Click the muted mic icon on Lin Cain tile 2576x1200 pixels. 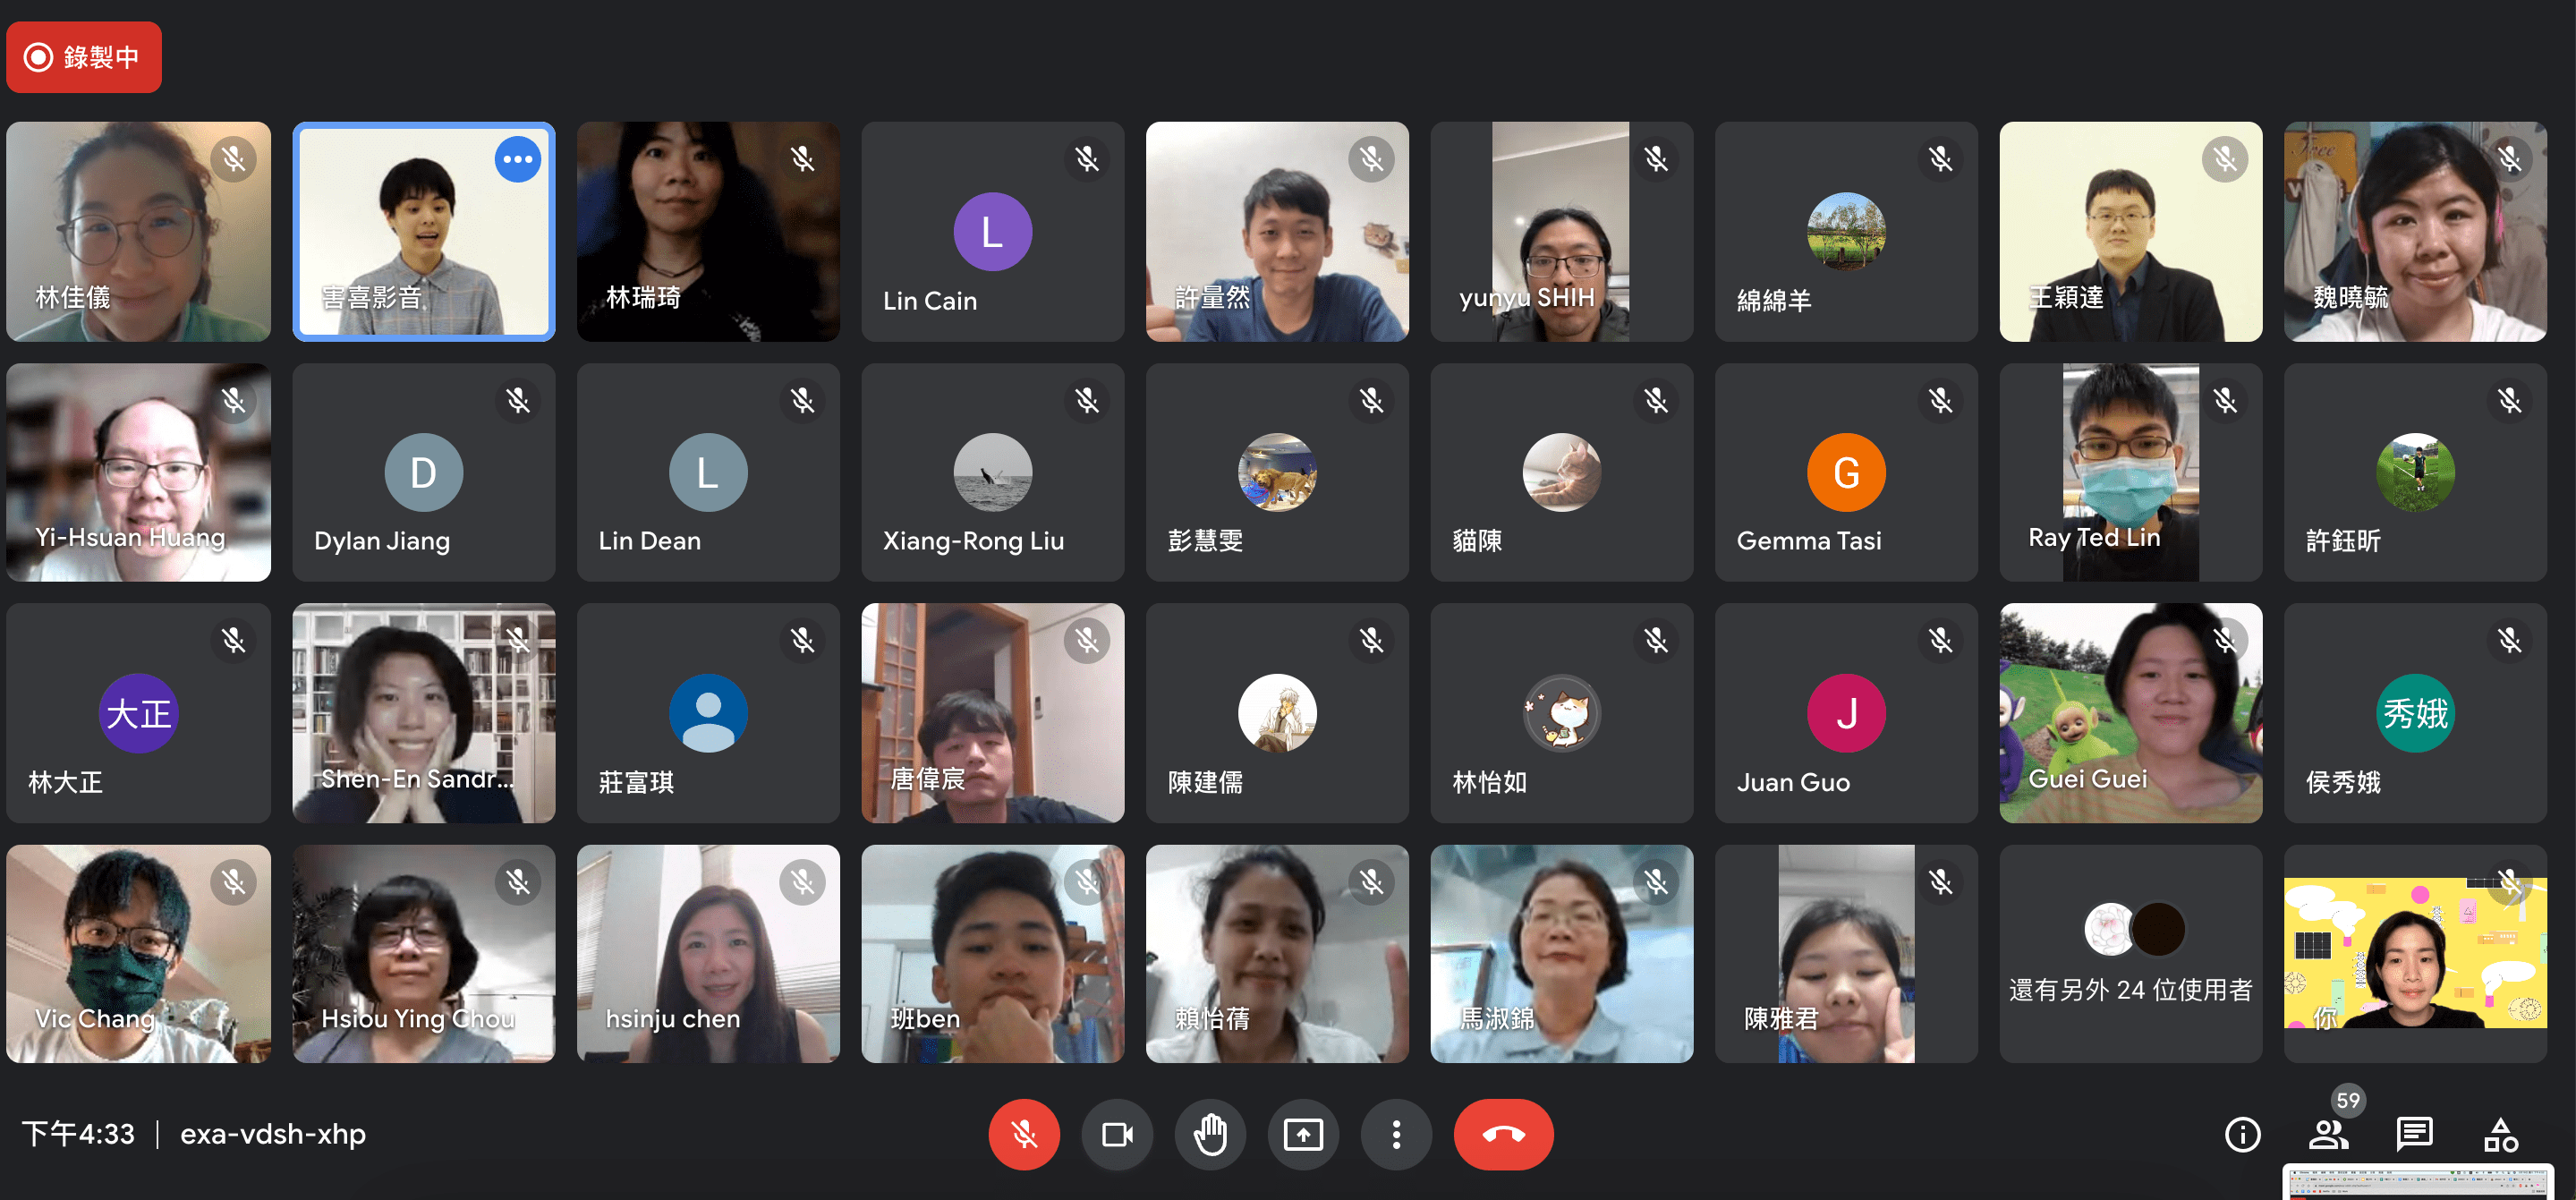click(1086, 159)
